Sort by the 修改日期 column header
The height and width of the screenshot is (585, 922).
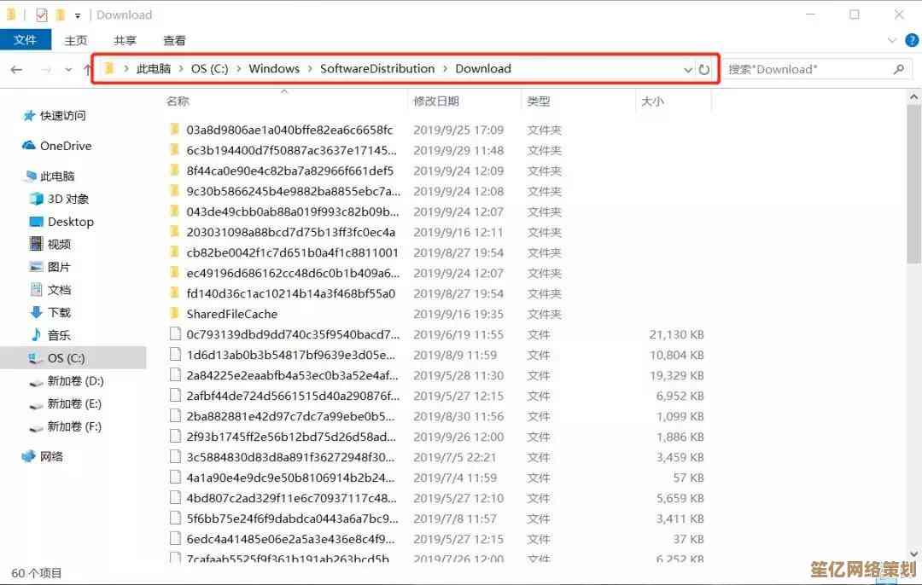pos(436,101)
